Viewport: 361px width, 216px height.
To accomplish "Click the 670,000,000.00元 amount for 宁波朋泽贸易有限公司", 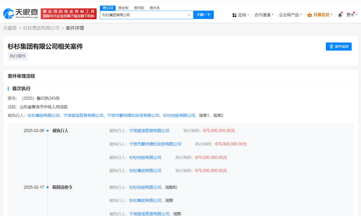I will point(219,131).
